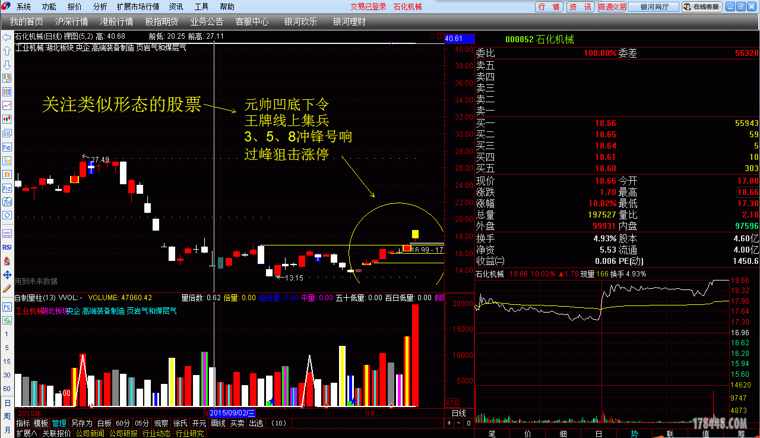The image size is (760, 438).
Task: Select the 日 daily period in sidebar
Action: point(7,402)
